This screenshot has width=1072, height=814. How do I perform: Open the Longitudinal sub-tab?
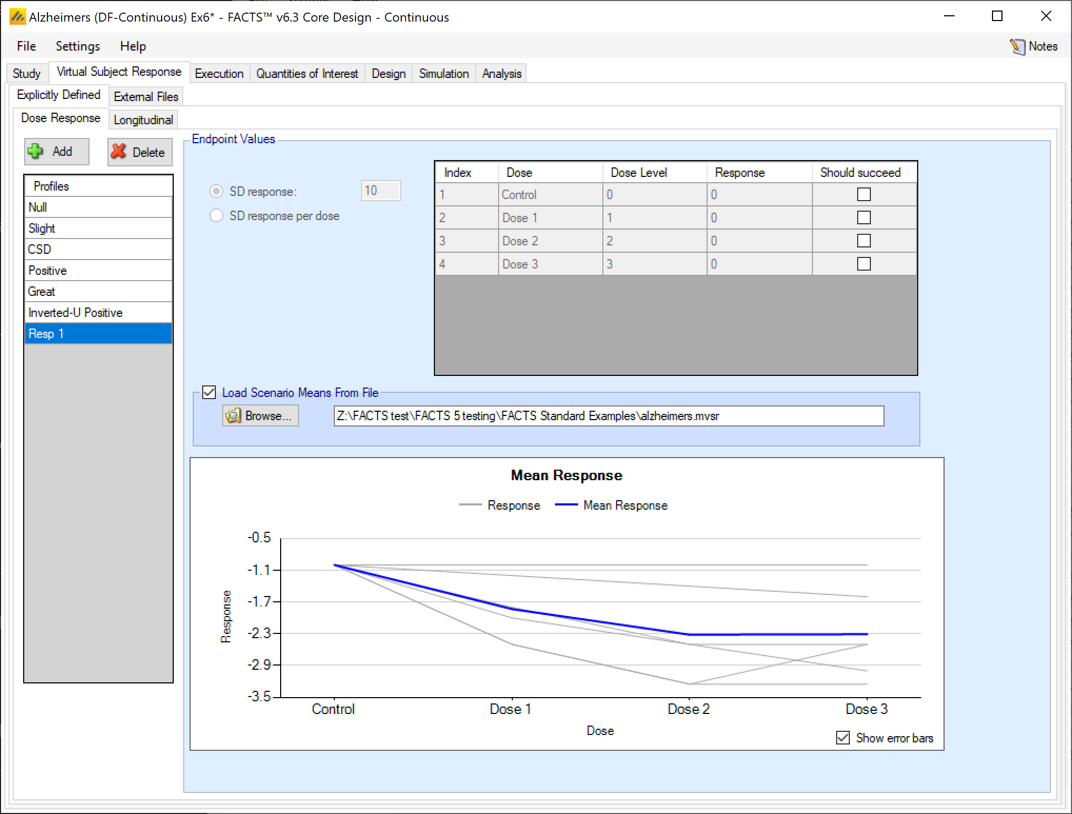point(143,120)
